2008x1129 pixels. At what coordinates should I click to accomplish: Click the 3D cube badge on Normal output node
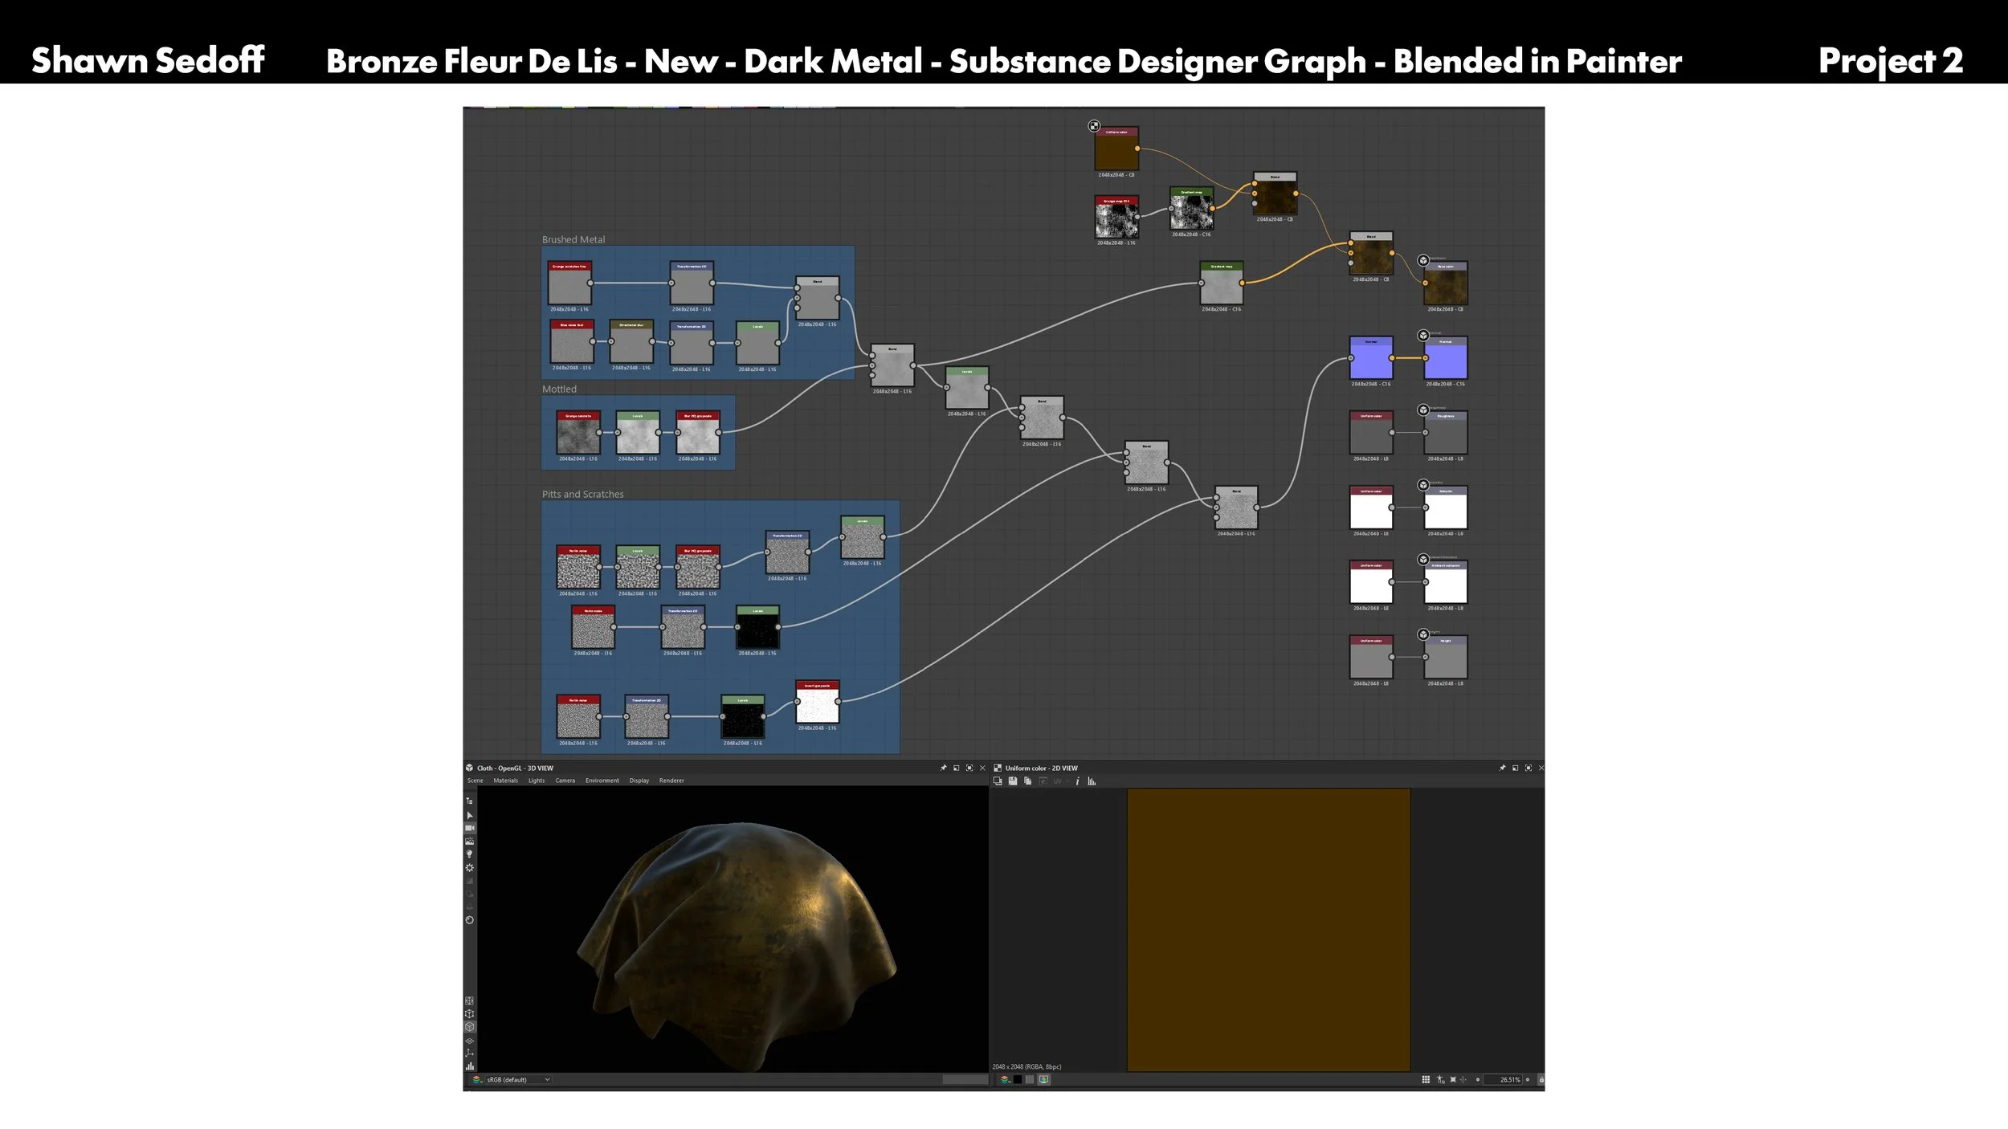[x=1423, y=336]
